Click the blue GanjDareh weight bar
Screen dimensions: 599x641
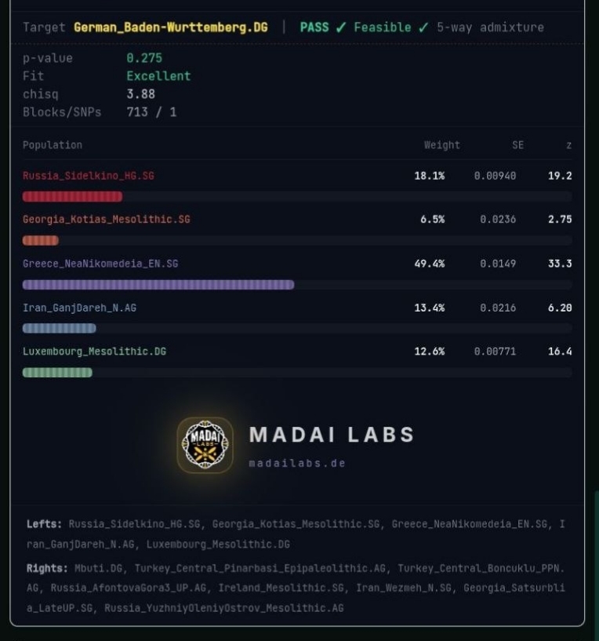tap(60, 328)
